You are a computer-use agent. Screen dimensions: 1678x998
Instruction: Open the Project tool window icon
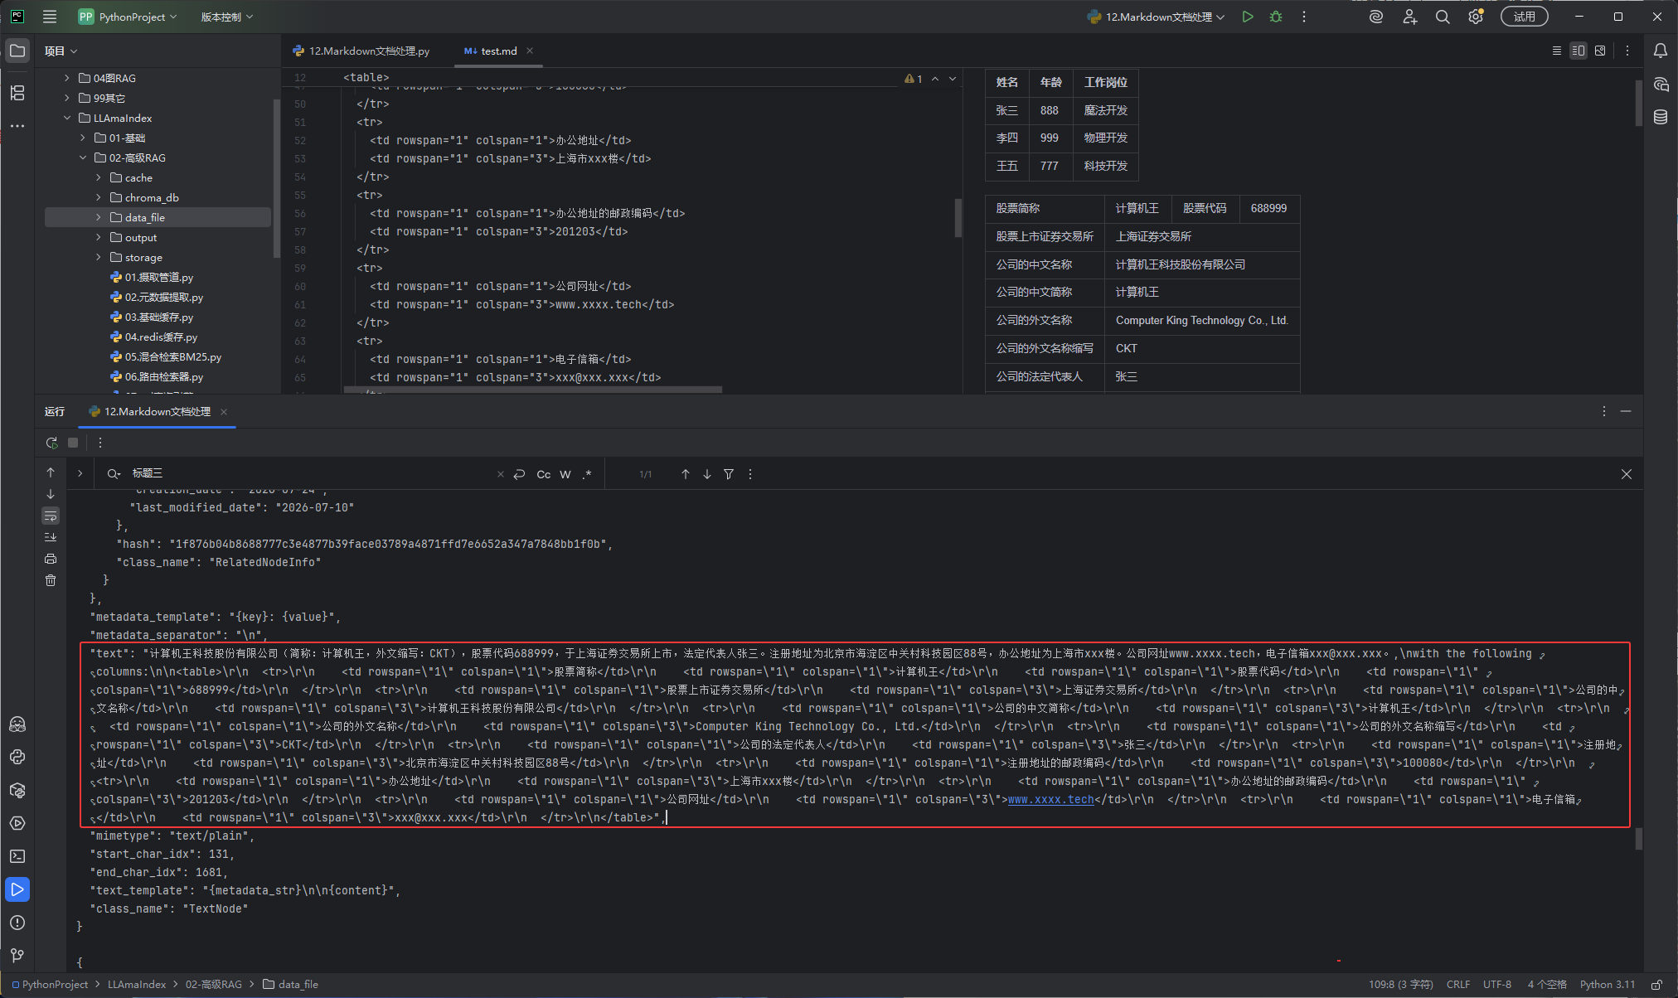17,51
